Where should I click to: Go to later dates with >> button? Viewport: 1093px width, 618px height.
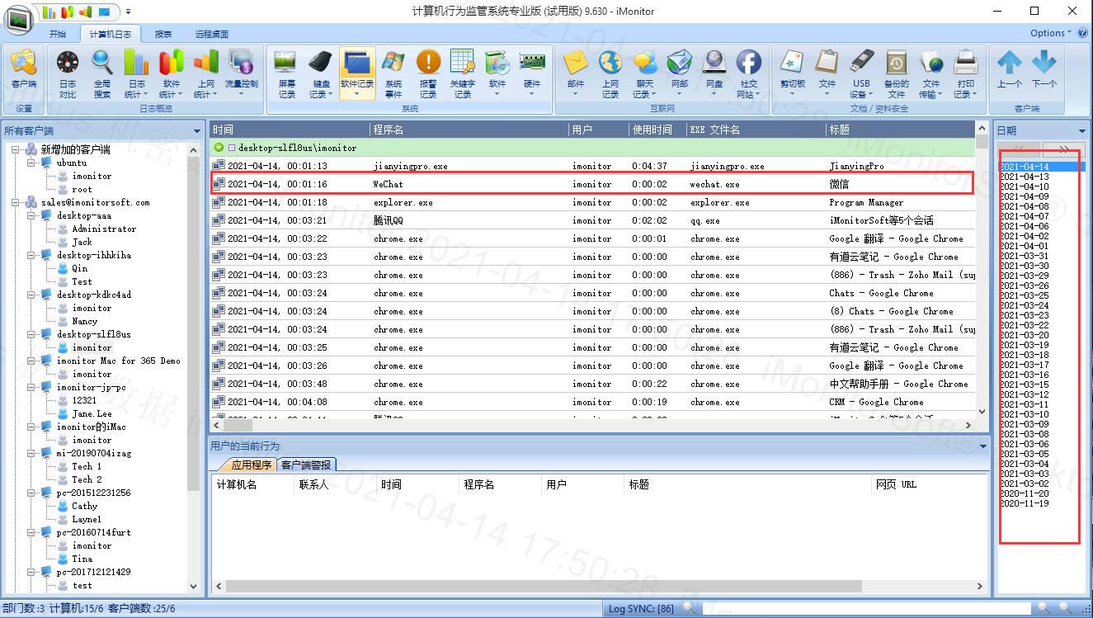1063,149
